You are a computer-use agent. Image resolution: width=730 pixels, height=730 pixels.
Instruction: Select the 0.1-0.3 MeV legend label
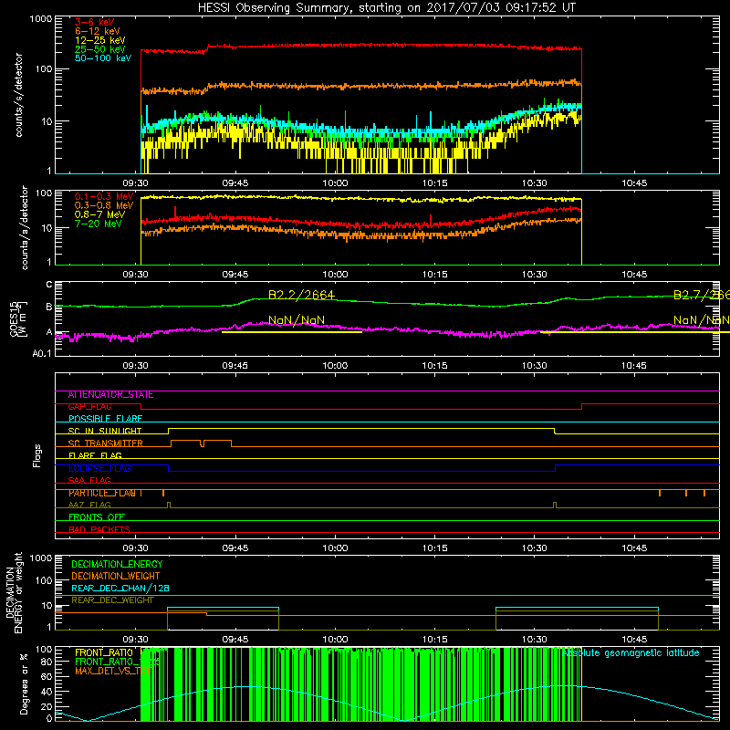pos(104,196)
